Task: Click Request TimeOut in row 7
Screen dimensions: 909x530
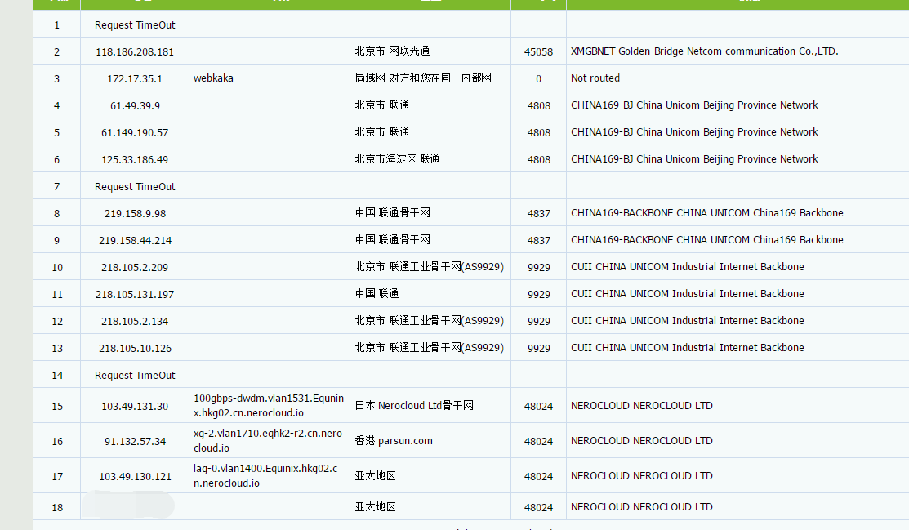Action: (135, 187)
